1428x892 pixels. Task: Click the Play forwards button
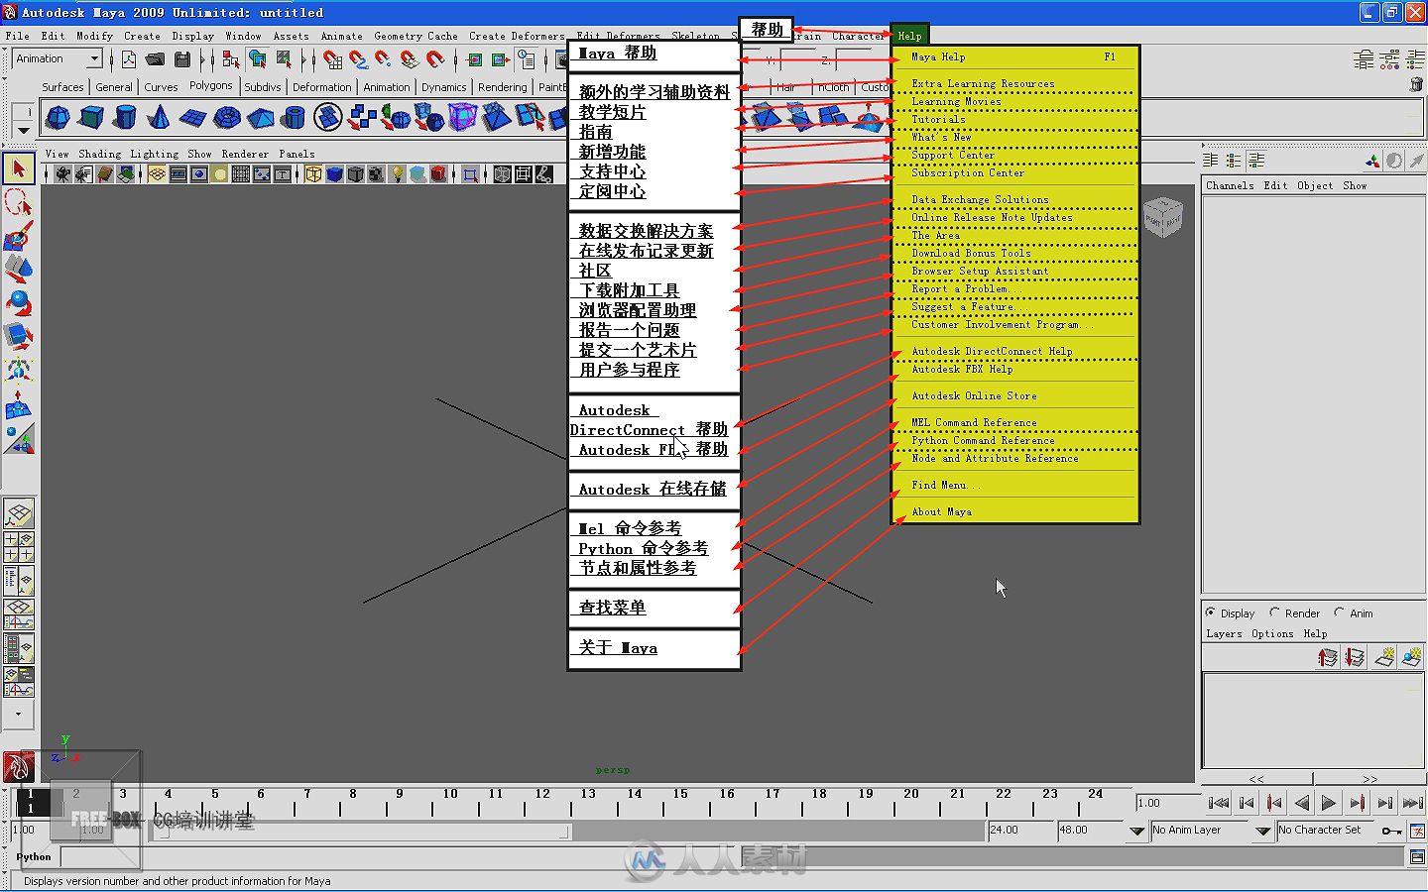[1330, 803]
